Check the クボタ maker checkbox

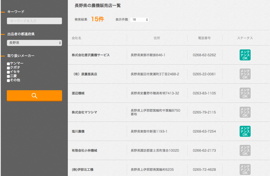(x=8, y=68)
